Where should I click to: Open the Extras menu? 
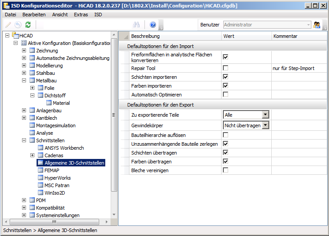pos(81,15)
